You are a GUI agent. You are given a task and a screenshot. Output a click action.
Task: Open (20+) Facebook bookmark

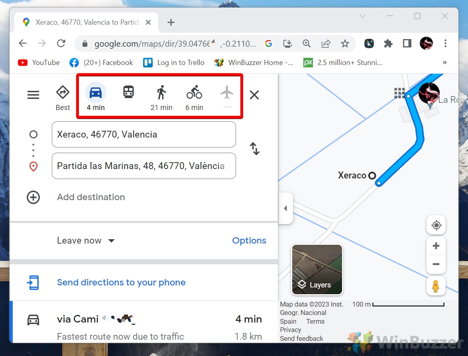point(101,62)
